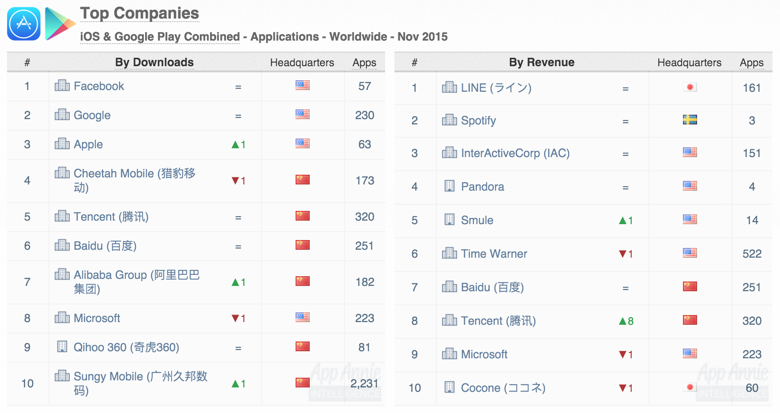
Task: Click the iOS App Store icon
Action: click(x=24, y=24)
